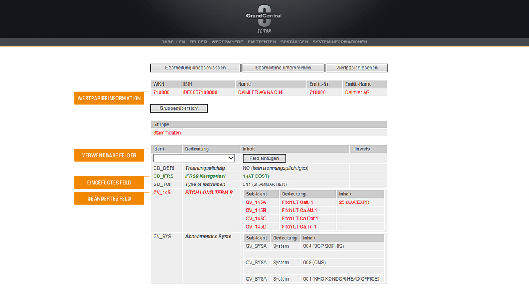Open the BESTÄTIGEN menu
The image size is (529, 298).
(294, 42)
